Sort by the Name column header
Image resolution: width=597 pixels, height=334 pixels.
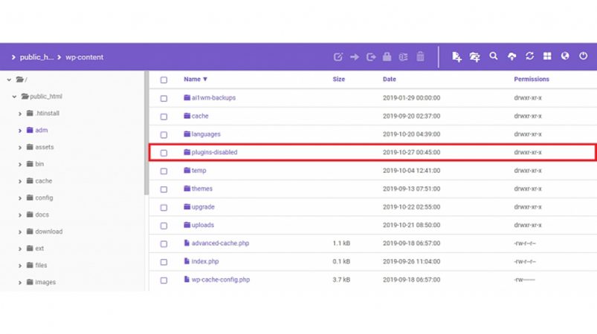tap(196, 79)
